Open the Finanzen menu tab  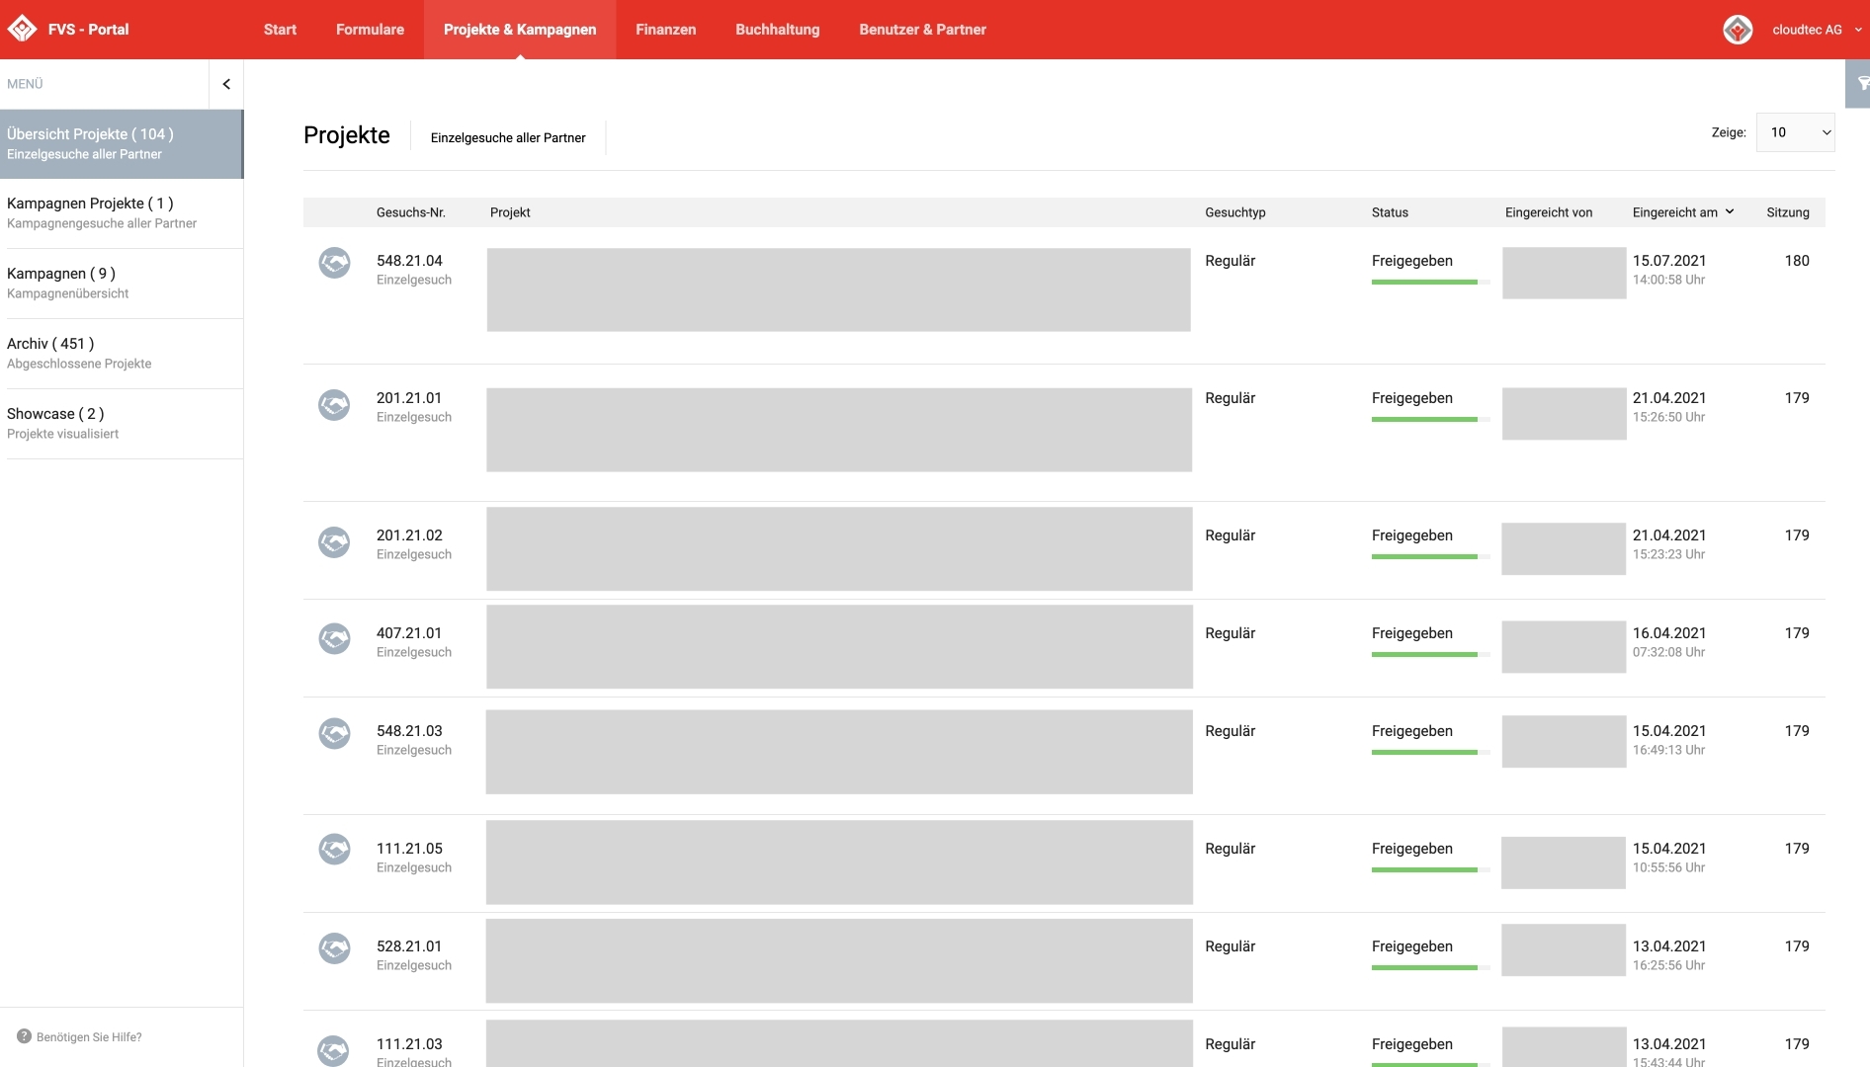tap(665, 30)
